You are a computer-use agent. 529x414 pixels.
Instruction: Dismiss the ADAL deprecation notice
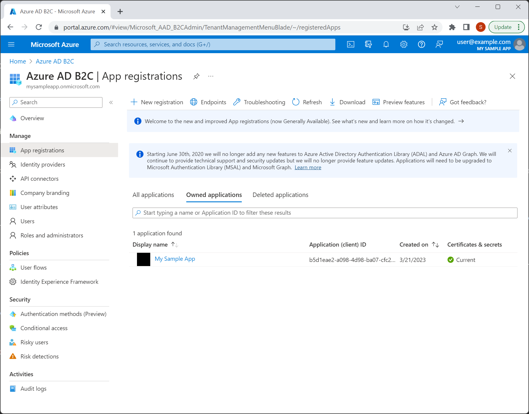(x=510, y=151)
